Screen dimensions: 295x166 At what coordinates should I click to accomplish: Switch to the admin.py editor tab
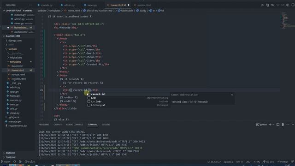click(69, 5)
